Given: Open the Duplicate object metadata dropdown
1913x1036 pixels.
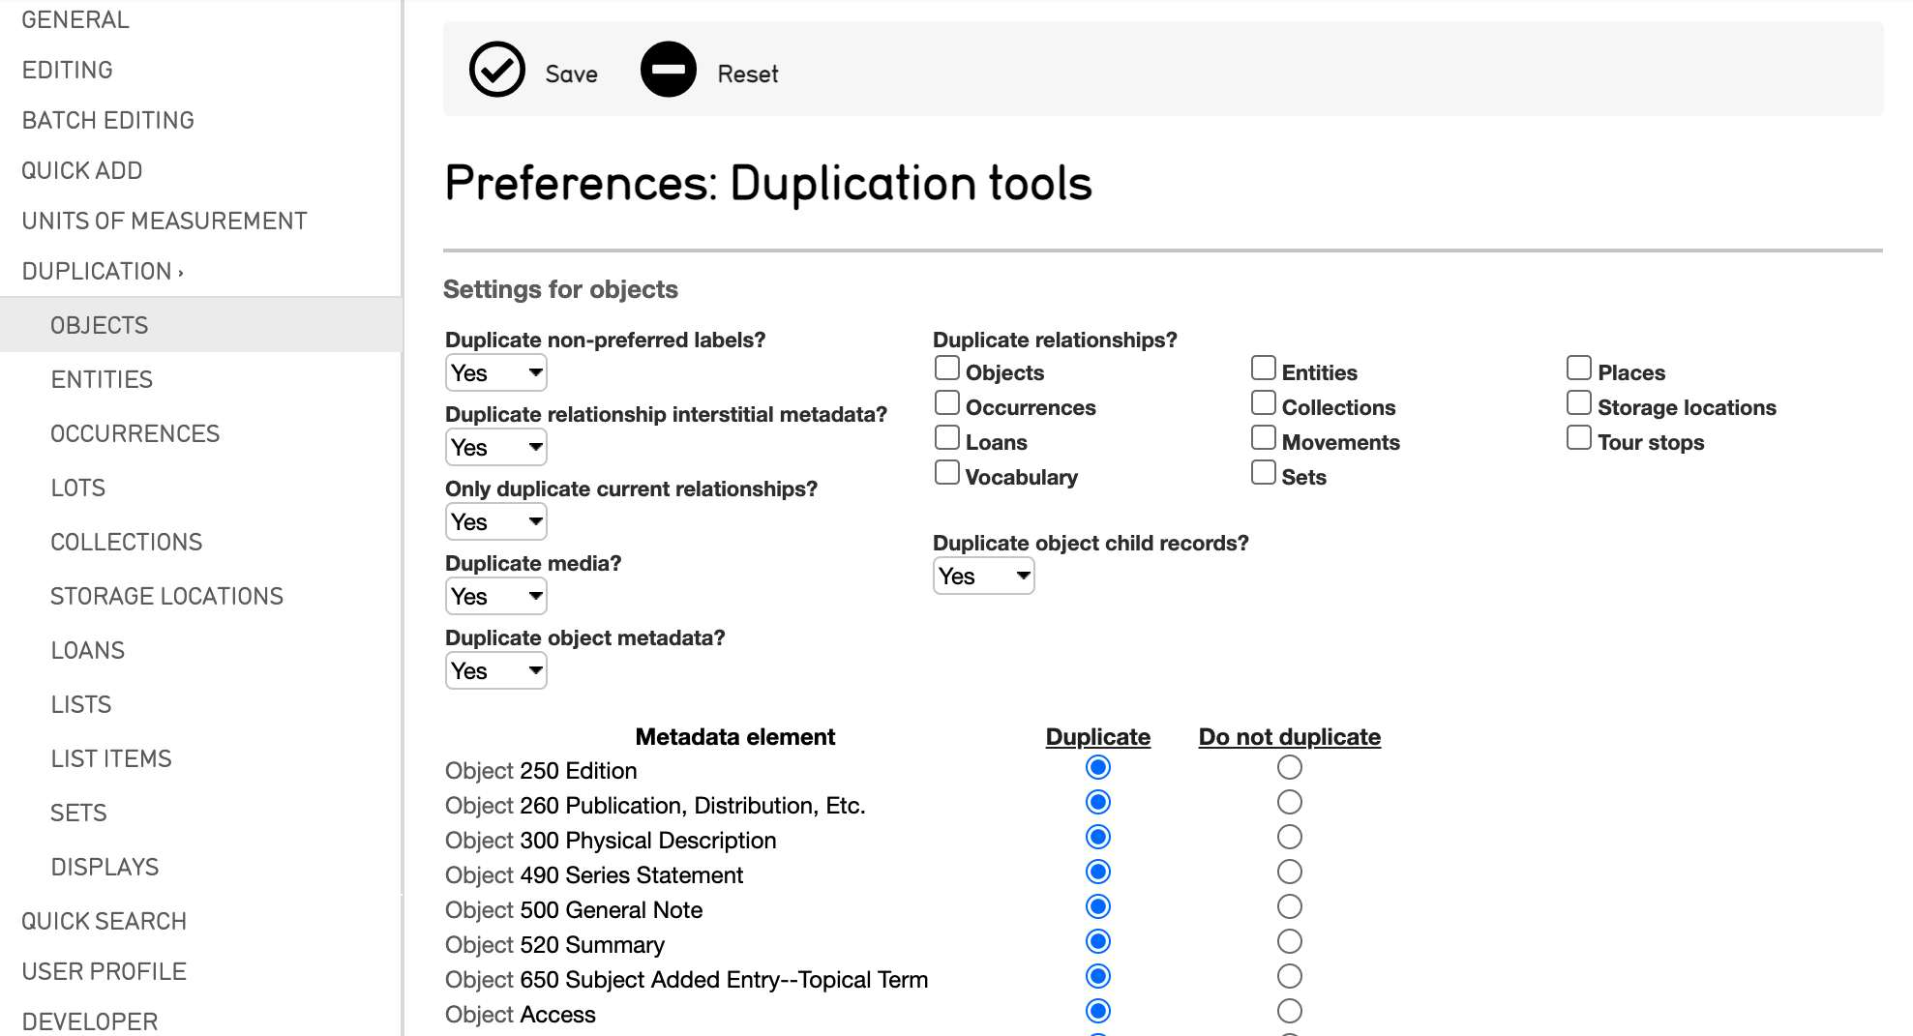Looking at the screenshot, I should (495, 671).
